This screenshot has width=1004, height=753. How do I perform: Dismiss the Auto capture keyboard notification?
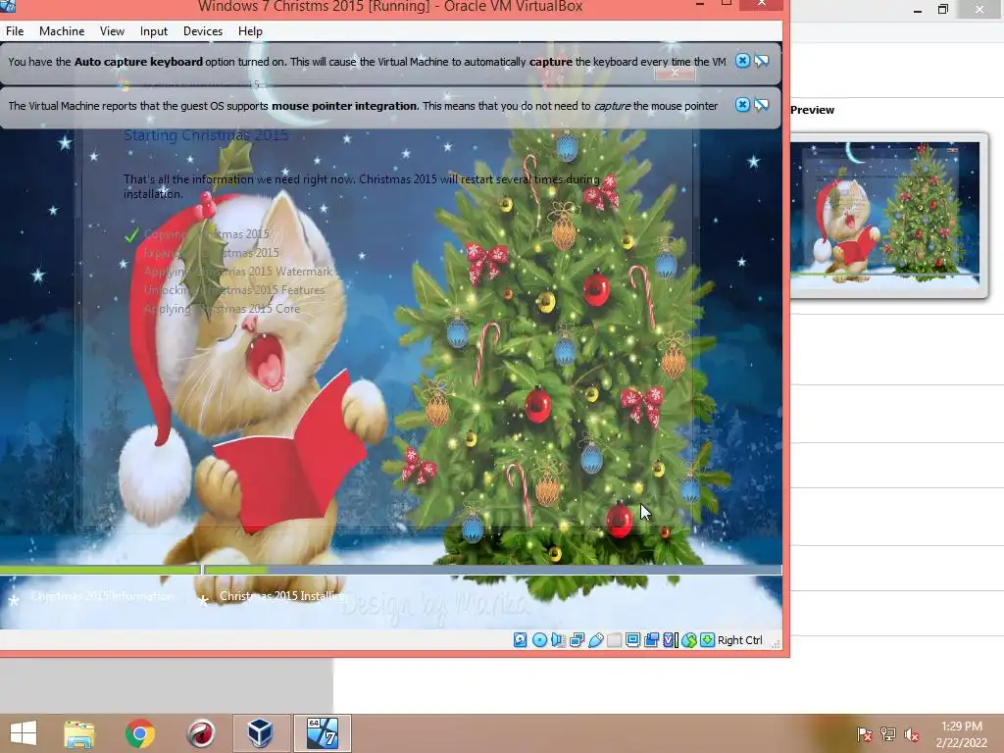(x=742, y=61)
